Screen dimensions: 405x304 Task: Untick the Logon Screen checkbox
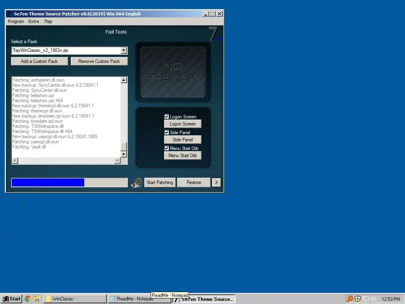coord(167,117)
